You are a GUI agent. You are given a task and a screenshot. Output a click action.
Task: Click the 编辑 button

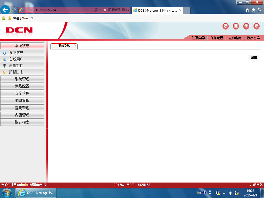[x=254, y=57]
